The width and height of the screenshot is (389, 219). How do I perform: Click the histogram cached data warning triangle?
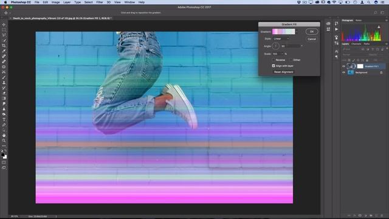(379, 27)
